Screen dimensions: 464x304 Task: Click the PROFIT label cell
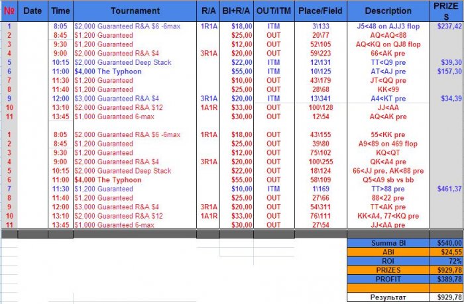(388, 279)
